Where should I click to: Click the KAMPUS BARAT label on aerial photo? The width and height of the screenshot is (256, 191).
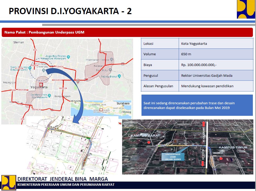coord(145,135)
